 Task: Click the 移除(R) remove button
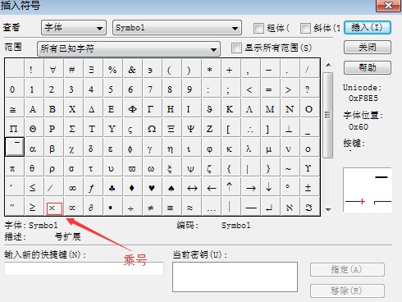coord(347,291)
